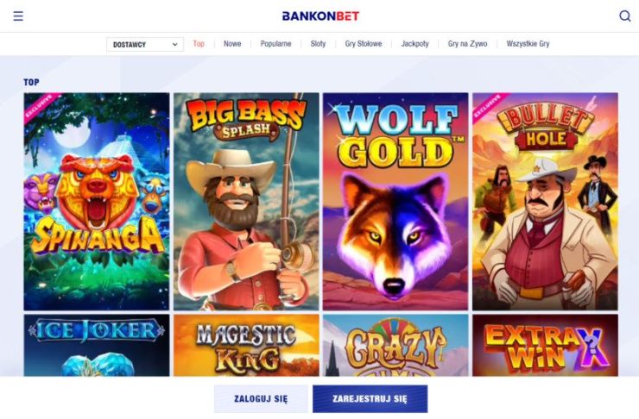Select the Jackpoty tab
Screen dimensions: 639x419
tap(414, 43)
